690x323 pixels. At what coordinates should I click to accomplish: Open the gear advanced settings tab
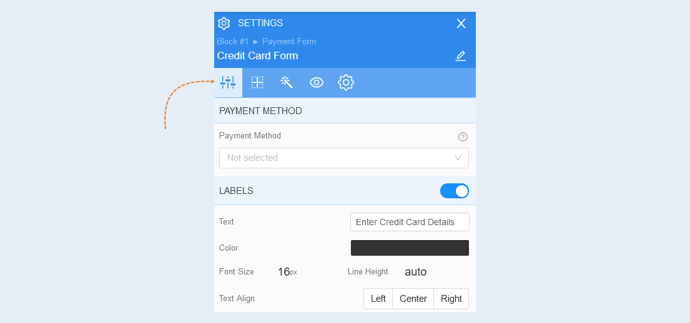point(346,82)
